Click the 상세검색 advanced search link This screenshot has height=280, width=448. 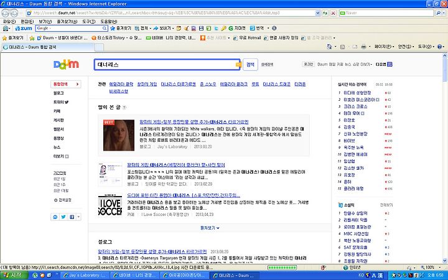pyautogui.click(x=267, y=65)
